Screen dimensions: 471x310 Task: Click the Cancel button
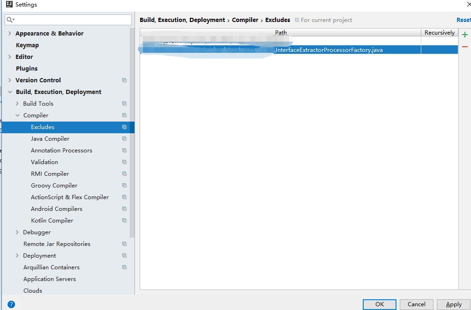tap(416, 304)
